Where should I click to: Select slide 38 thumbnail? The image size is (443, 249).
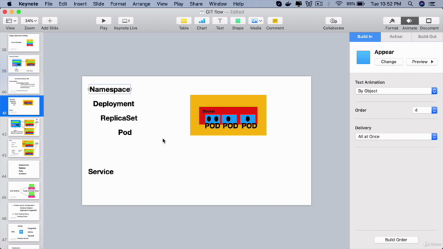pyautogui.click(x=24, y=43)
